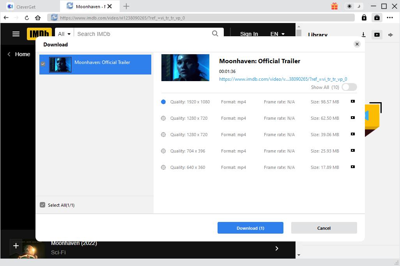Click the Search IMDb field
This screenshot has width=400, height=266.
pyautogui.click(x=143, y=34)
